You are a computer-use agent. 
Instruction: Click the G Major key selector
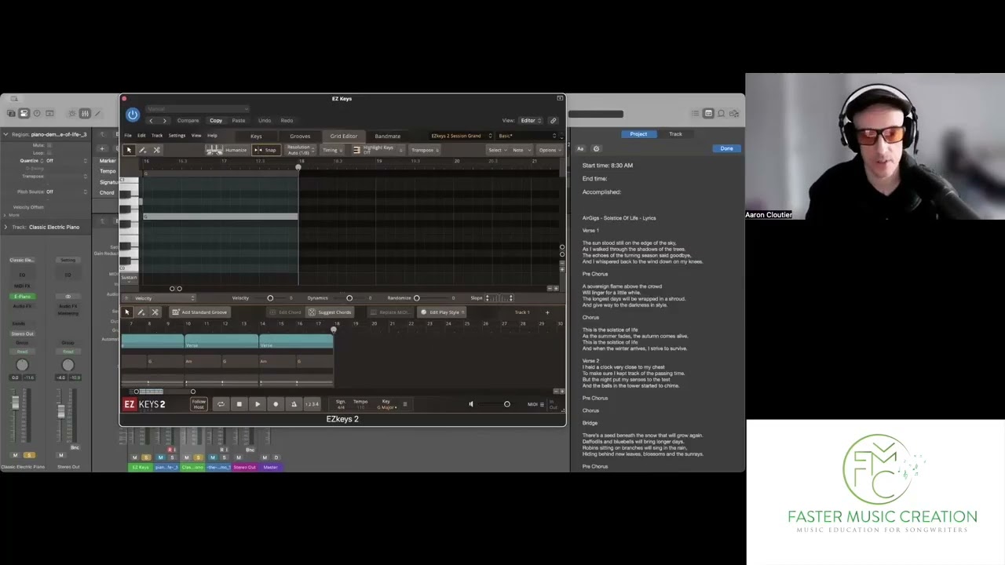tap(387, 407)
